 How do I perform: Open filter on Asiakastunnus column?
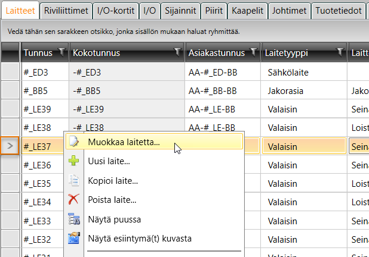(x=254, y=52)
